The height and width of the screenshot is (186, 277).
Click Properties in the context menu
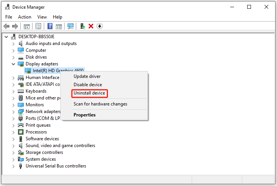coord(85,115)
